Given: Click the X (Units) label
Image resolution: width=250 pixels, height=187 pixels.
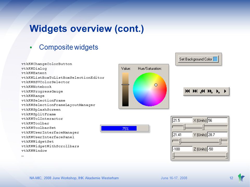Looking at the screenshot, I should pyautogui.click(x=200, y=121).
